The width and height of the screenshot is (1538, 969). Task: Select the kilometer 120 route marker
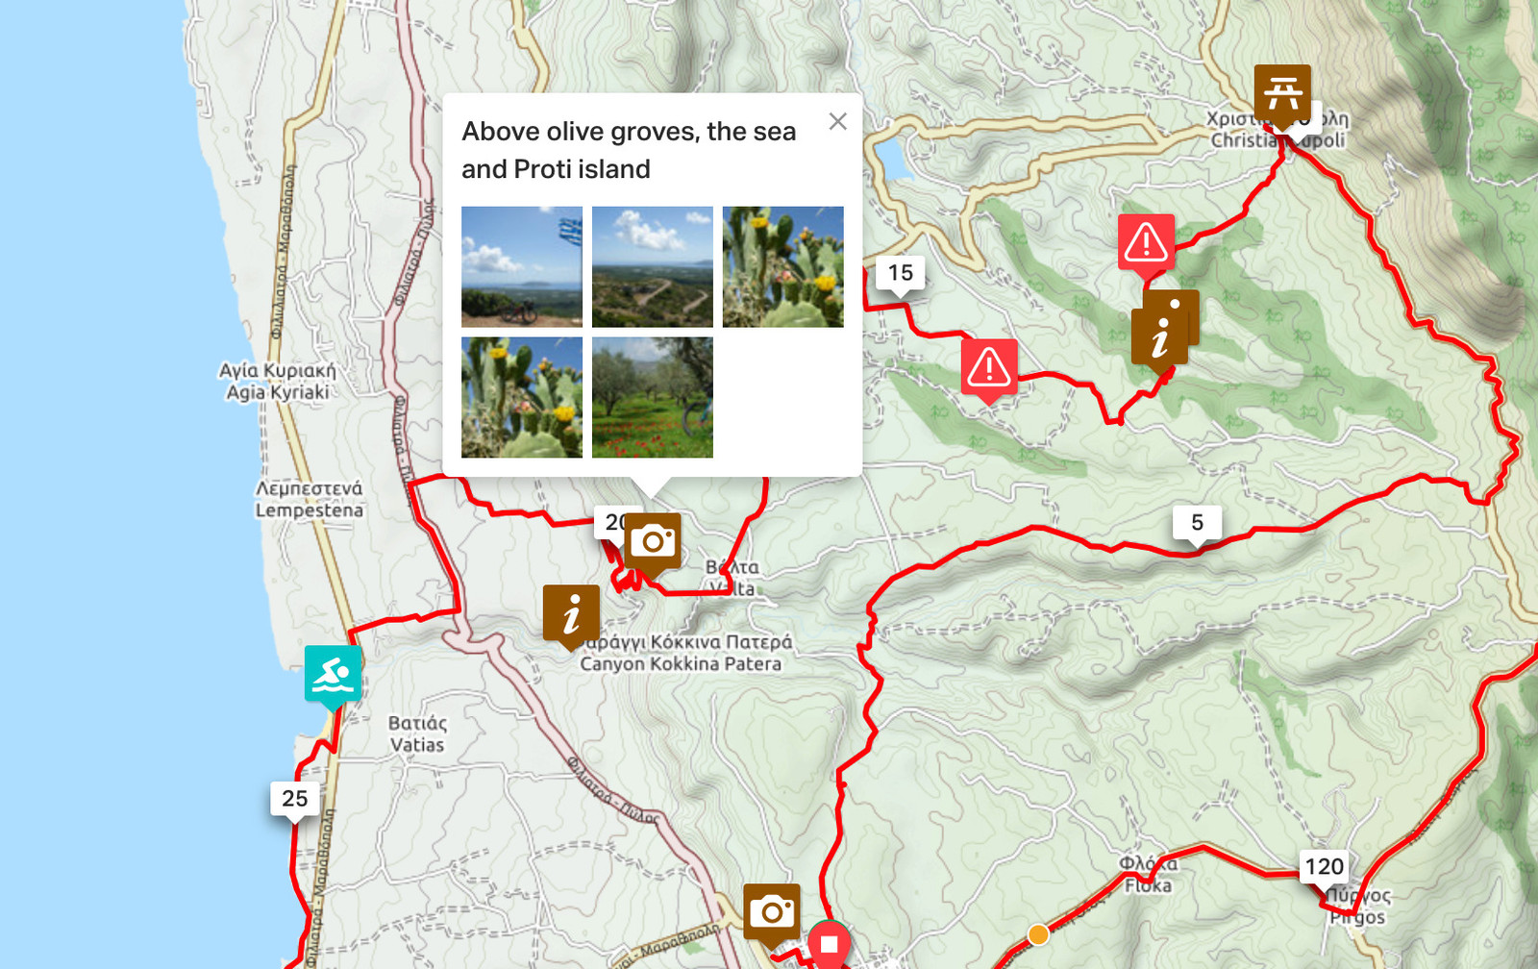1325,868
